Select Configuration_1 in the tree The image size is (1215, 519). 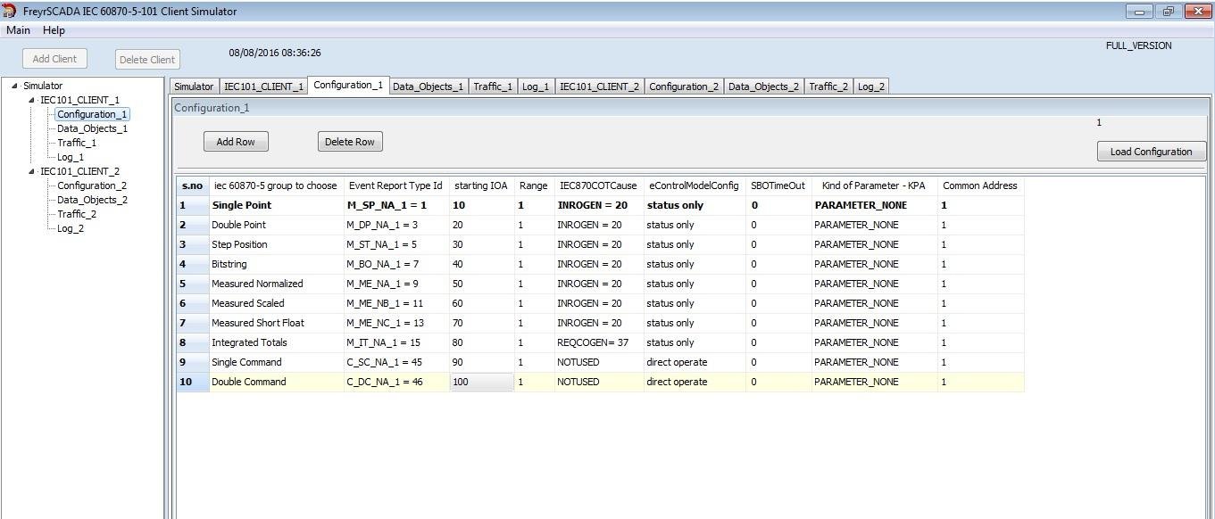pos(92,114)
